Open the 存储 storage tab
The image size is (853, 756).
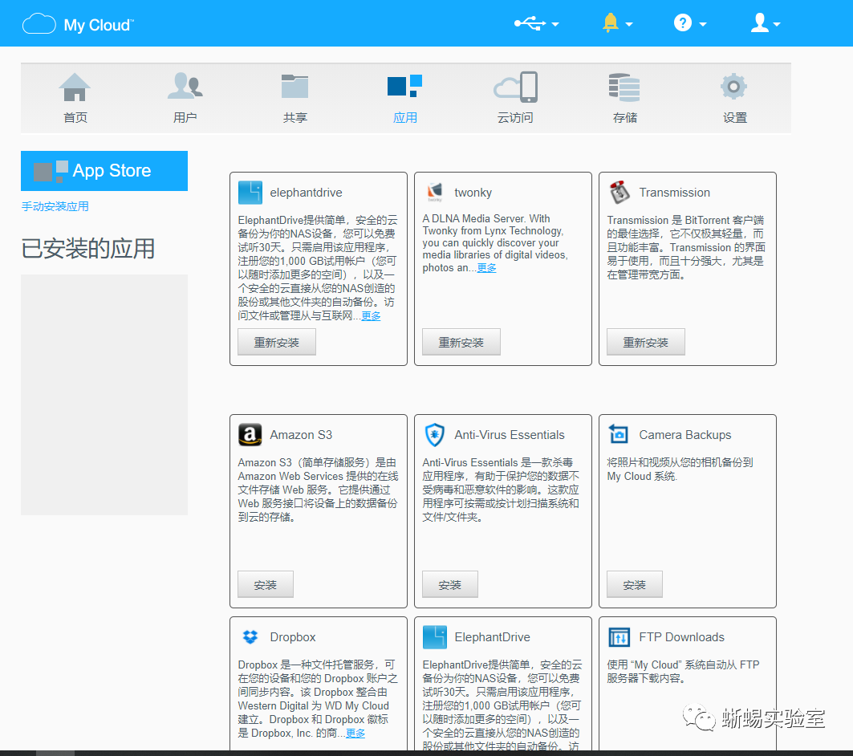[x=624, y=99]
